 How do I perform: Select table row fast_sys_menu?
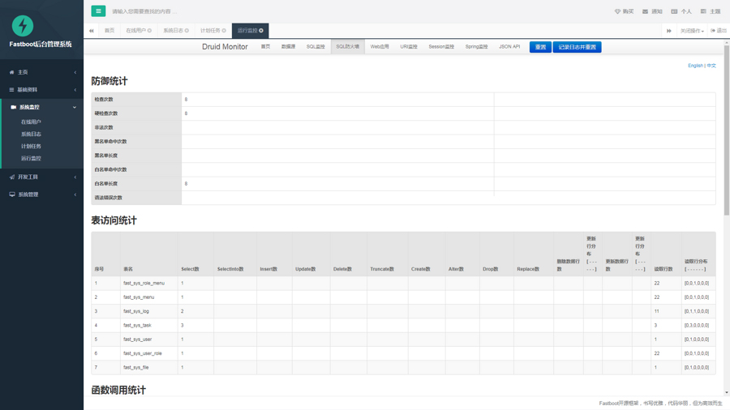pos(403,297)
